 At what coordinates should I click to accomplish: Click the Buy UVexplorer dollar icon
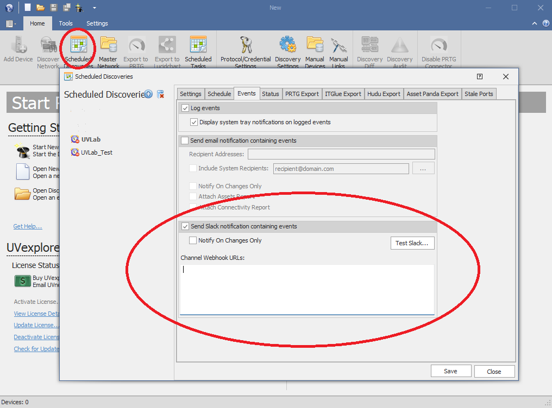22,281
